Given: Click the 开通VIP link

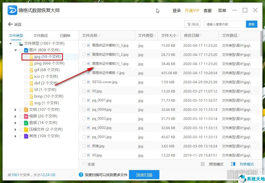Looking at the screenshot, I should pos(192,10).
